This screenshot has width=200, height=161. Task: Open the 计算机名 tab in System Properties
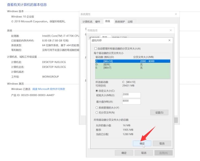coord(87,22)
